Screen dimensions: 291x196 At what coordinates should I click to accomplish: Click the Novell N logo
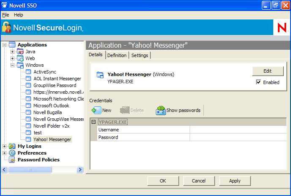click(x=282, y=27)
